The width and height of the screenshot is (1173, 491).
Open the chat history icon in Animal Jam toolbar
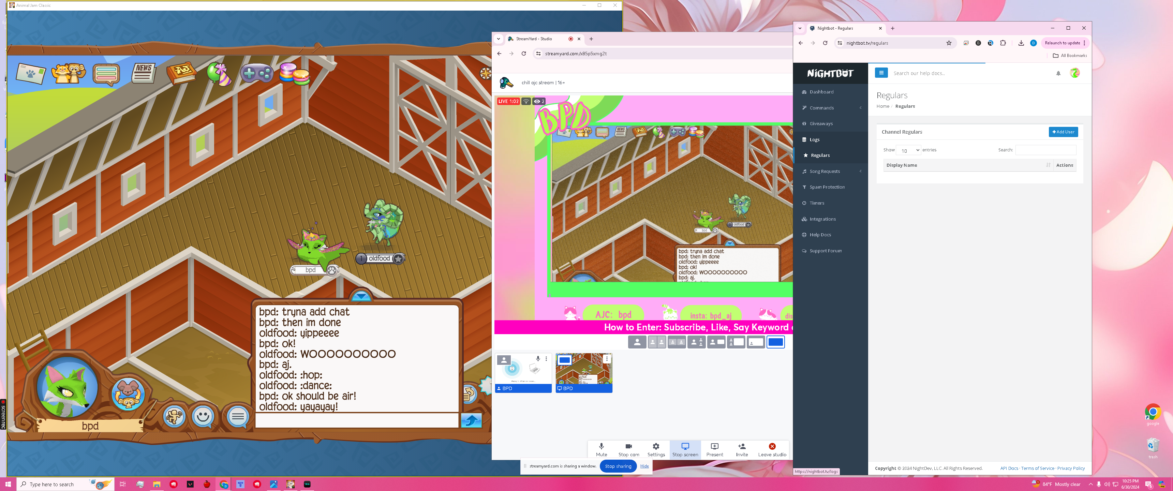(x=106, y=74)
